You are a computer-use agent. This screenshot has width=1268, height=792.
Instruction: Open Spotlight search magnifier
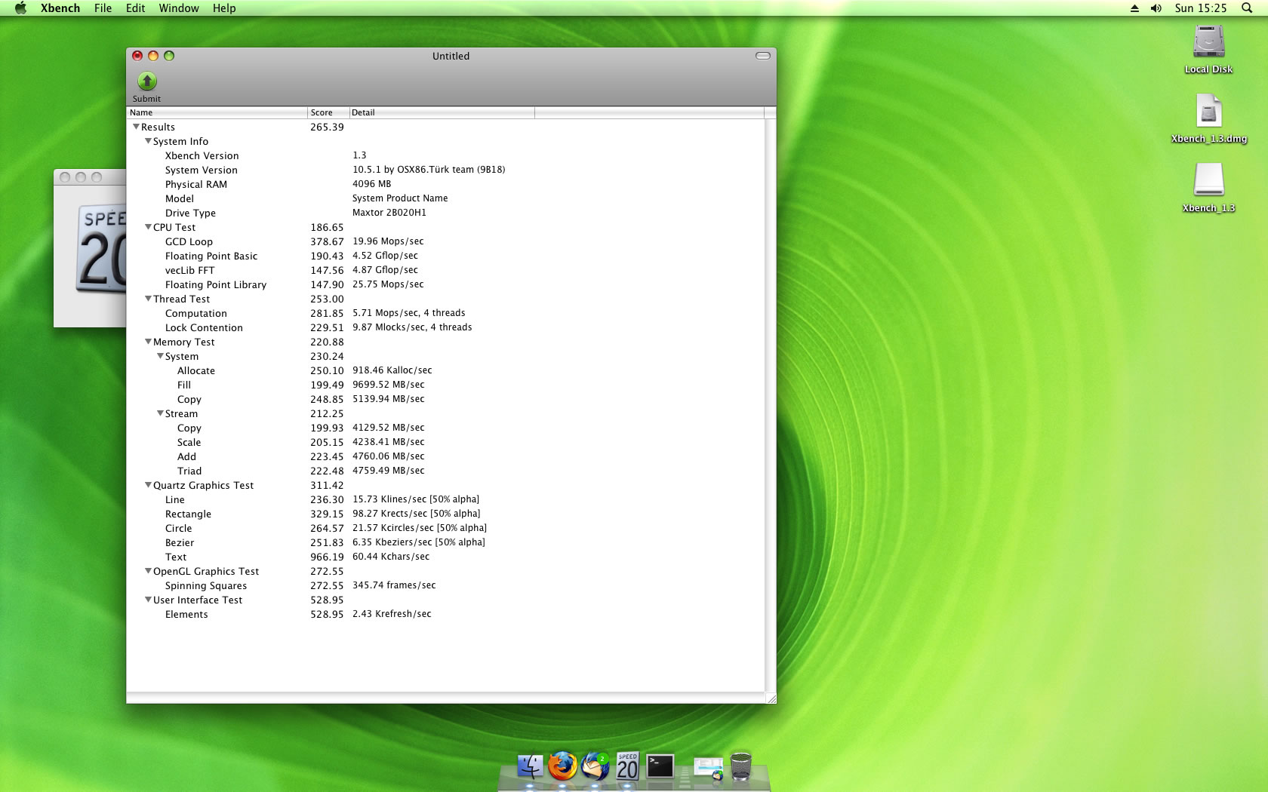pos(1247,8)
